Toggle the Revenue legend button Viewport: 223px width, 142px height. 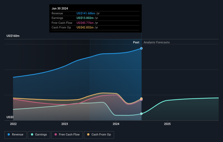tap(15, 135)
